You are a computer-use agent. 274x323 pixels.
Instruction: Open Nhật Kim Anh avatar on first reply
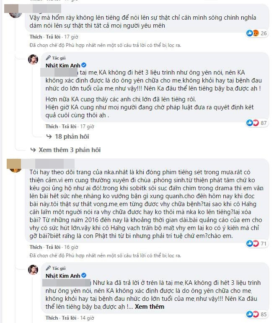coord(33,59)
